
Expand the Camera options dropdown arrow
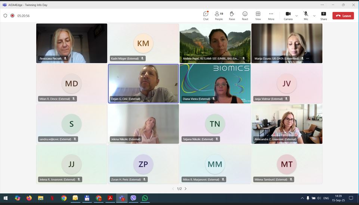[x=297, y=16]
